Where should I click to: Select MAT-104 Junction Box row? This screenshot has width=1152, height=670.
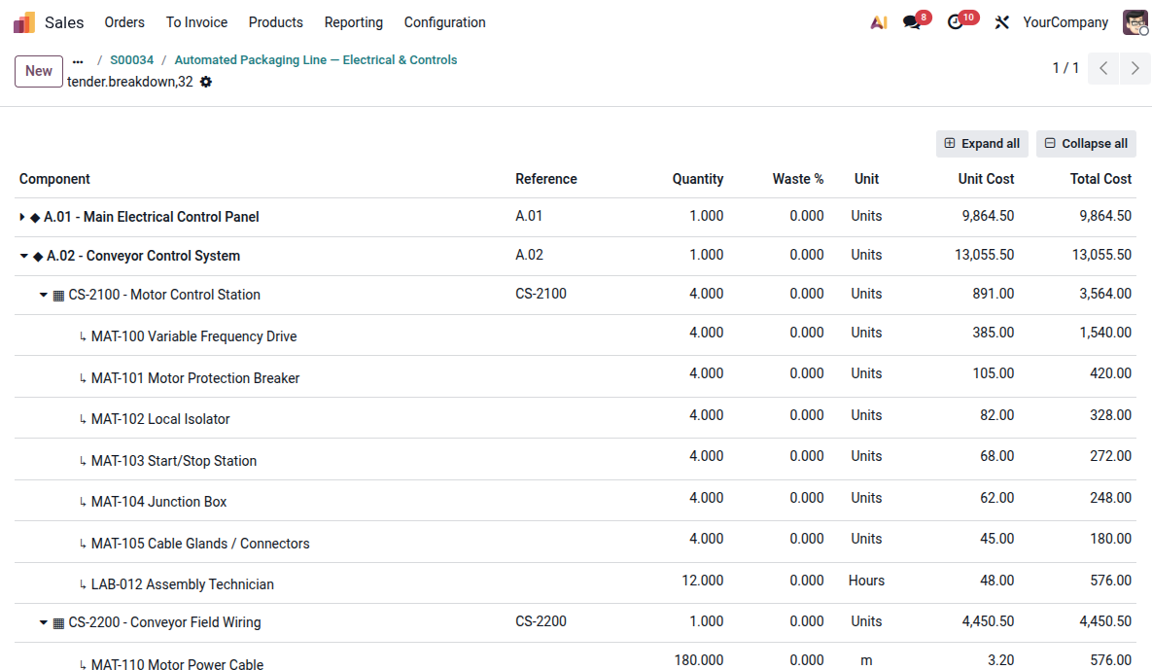[576, 501]
